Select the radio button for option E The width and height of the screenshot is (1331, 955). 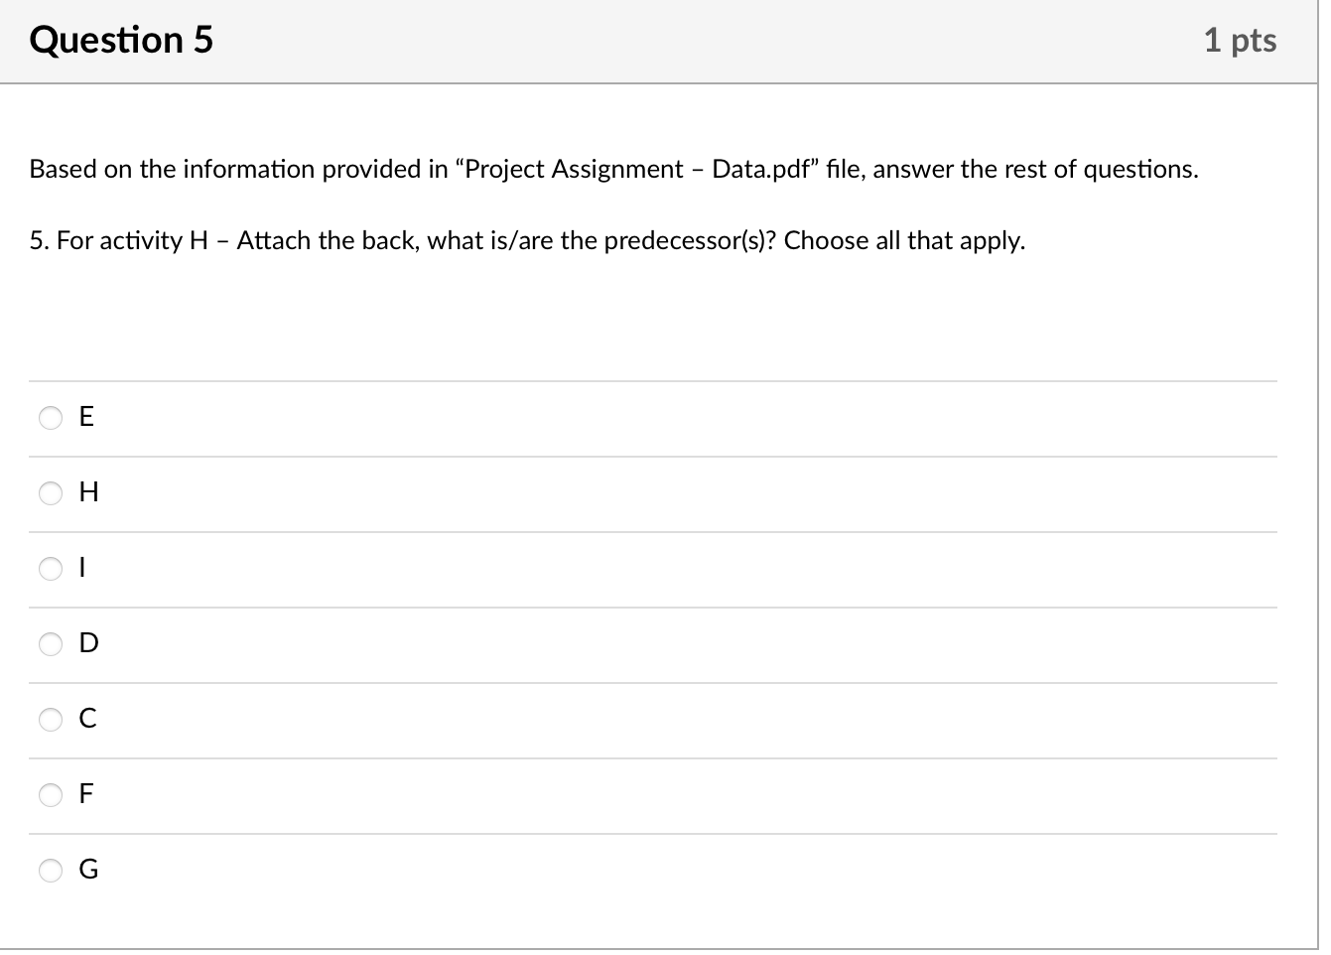pos(50,418)
